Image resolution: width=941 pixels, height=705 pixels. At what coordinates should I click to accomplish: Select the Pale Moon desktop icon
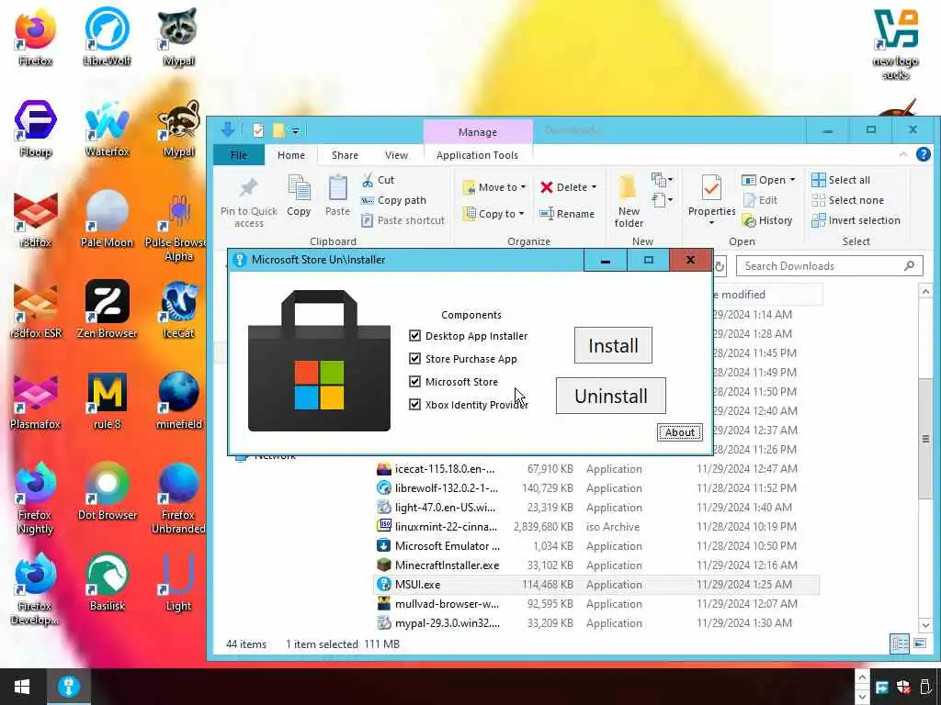pyautogui.click(x=107, y=218)
